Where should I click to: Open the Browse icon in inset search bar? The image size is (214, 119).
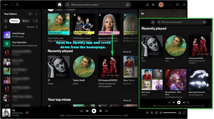click(204, 22)
